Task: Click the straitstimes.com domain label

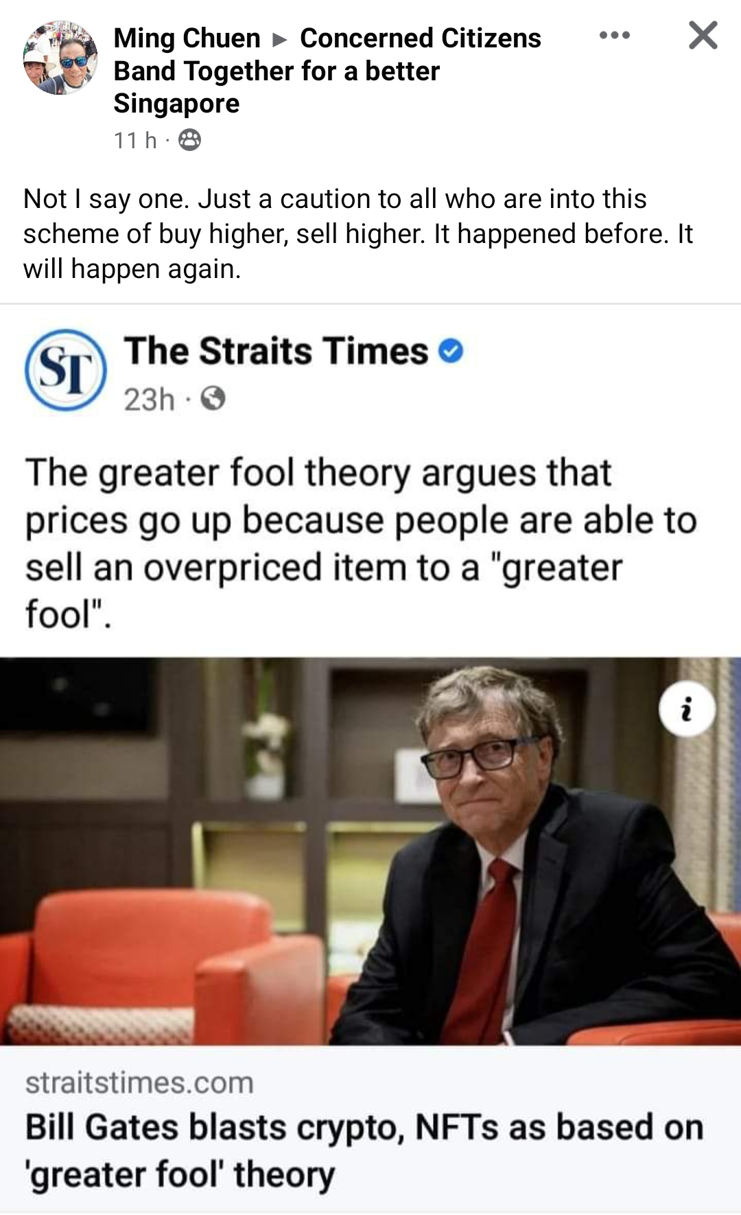Action: 139,1083
